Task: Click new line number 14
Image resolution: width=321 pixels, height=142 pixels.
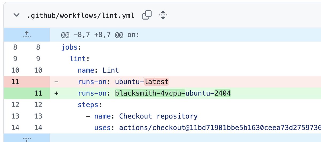Action: (38, 128)
